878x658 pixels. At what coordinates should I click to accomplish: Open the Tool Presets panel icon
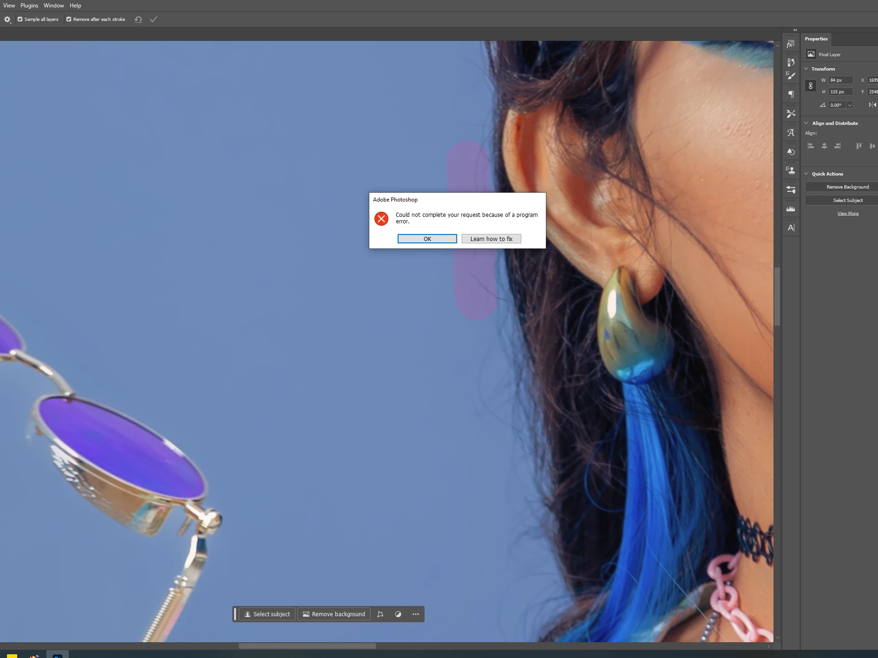click(791, 113)
